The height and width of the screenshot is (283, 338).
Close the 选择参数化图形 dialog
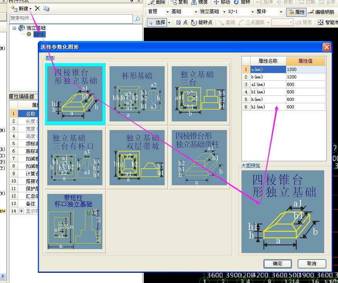tap(326, 47)
